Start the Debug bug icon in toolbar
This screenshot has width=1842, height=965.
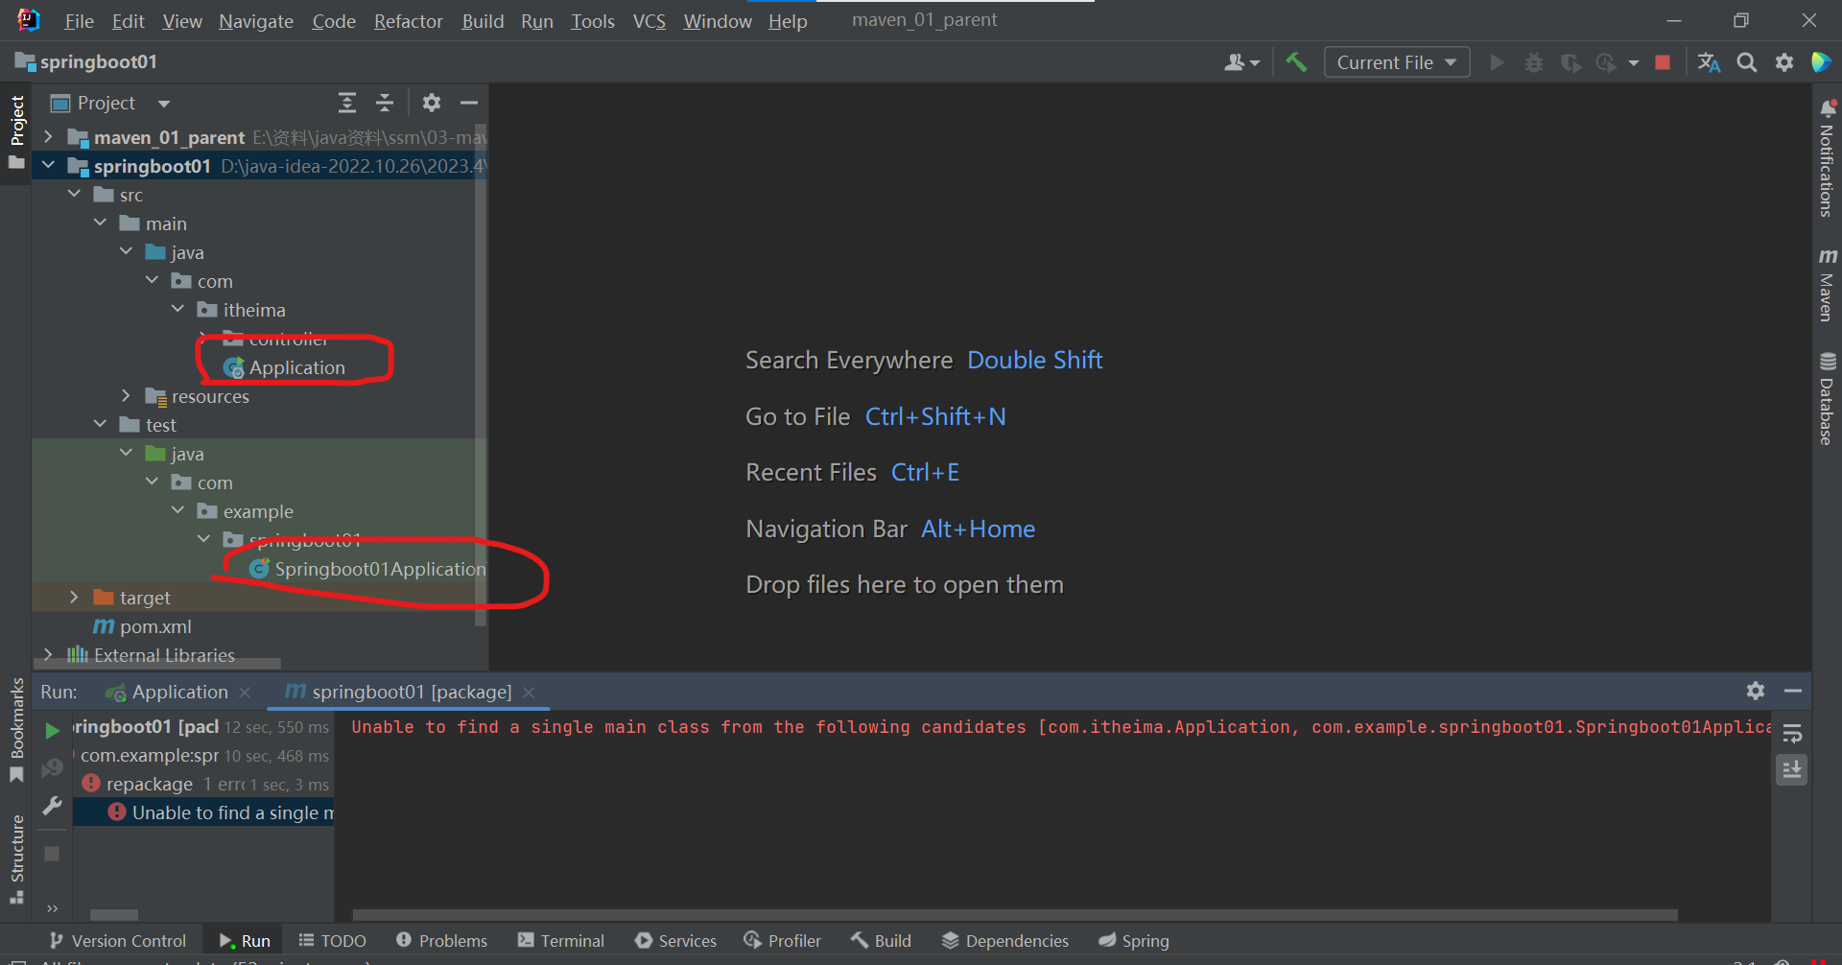pos(1533,61)
